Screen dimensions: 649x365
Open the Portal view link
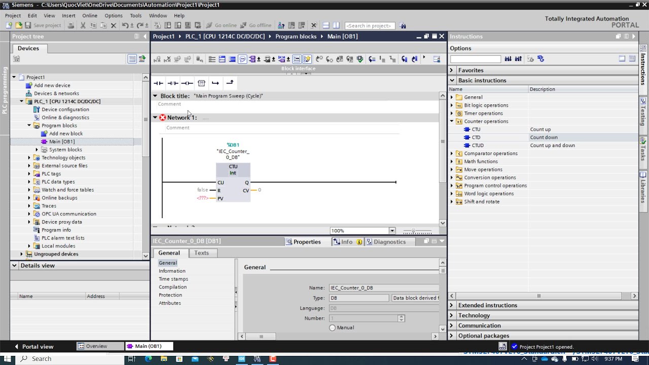click(33, 347)
